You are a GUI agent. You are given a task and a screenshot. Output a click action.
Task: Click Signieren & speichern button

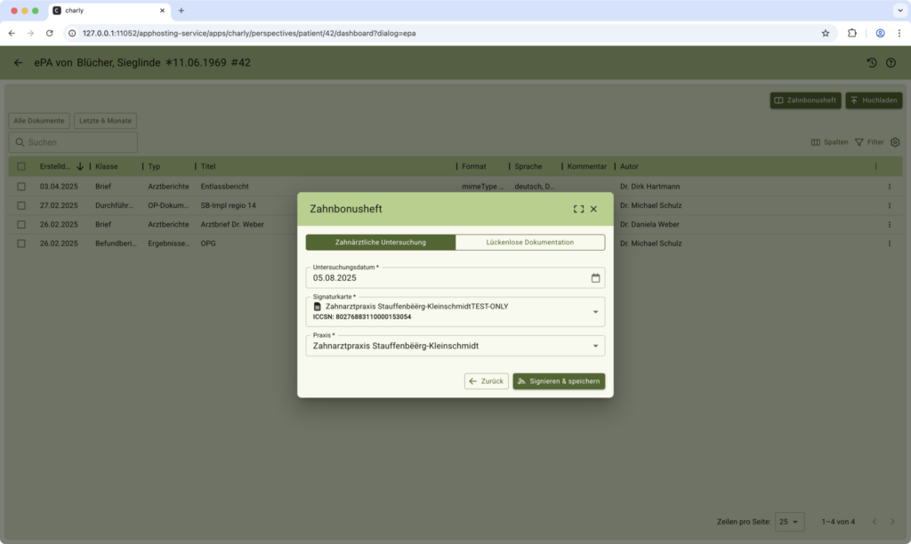click(559, 381)
